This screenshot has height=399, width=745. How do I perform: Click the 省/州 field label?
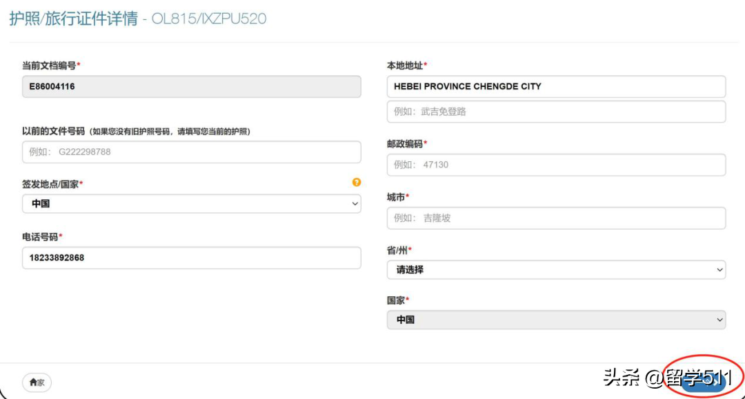point(398,250)
